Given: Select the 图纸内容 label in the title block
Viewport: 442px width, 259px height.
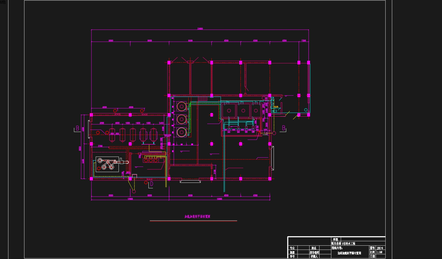Looking at the screenshot, I should click(337, 248).
